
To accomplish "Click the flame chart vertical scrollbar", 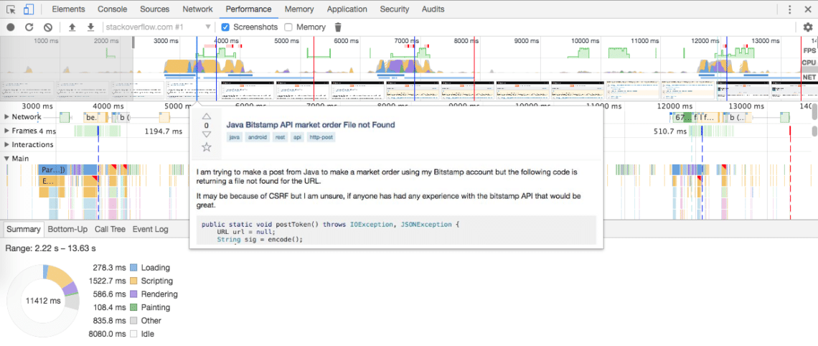I will tap(814, 131).
